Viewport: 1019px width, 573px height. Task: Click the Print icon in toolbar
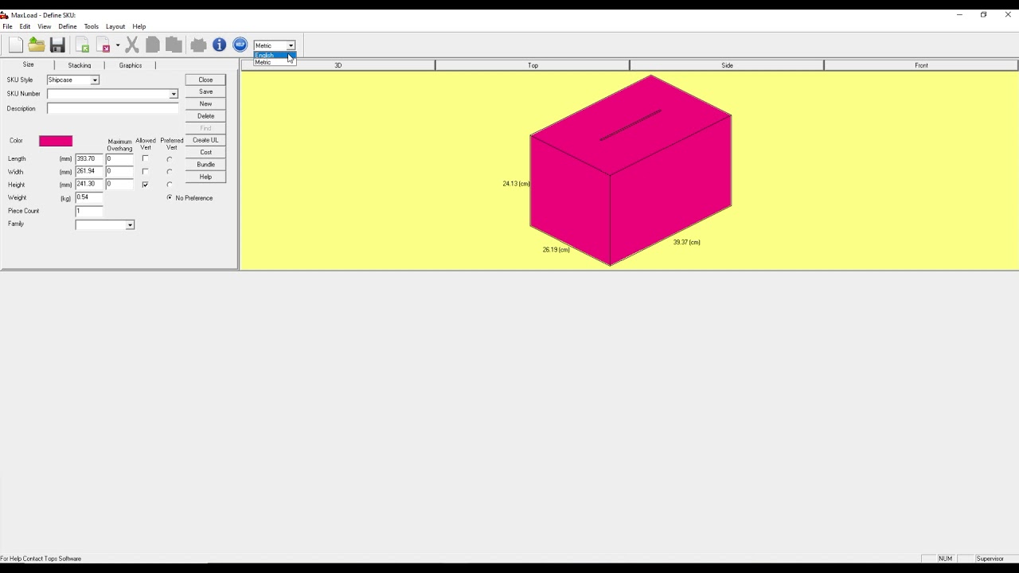198,45
